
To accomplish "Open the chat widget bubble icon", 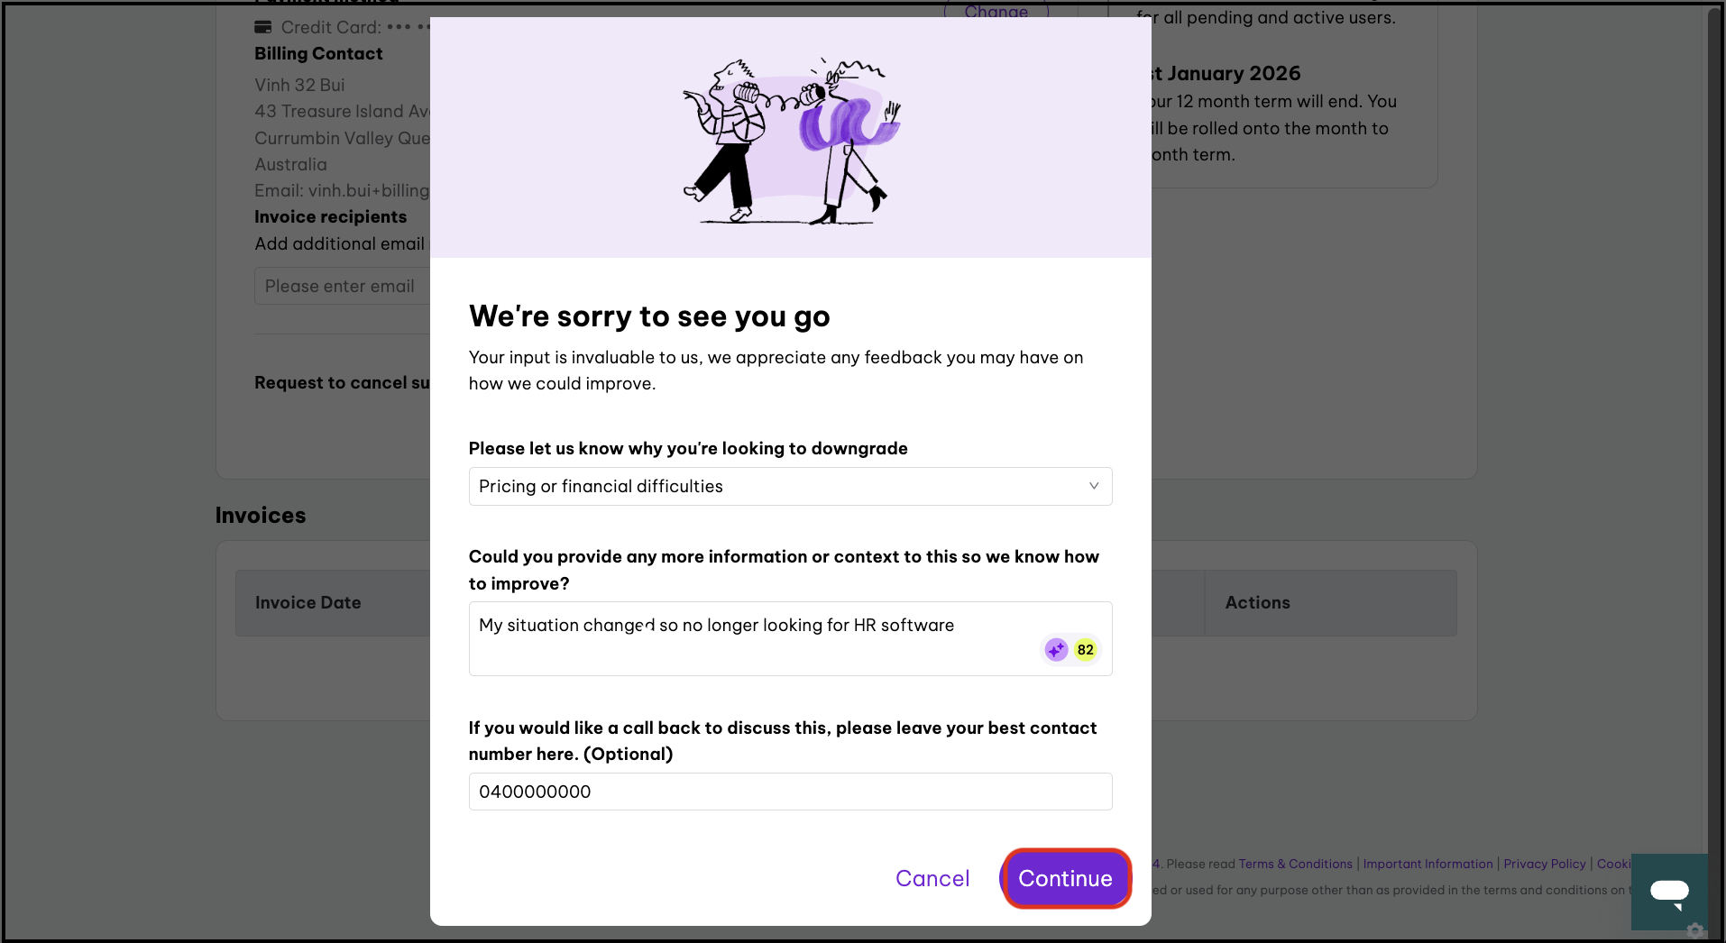I will coord(1668,892).
